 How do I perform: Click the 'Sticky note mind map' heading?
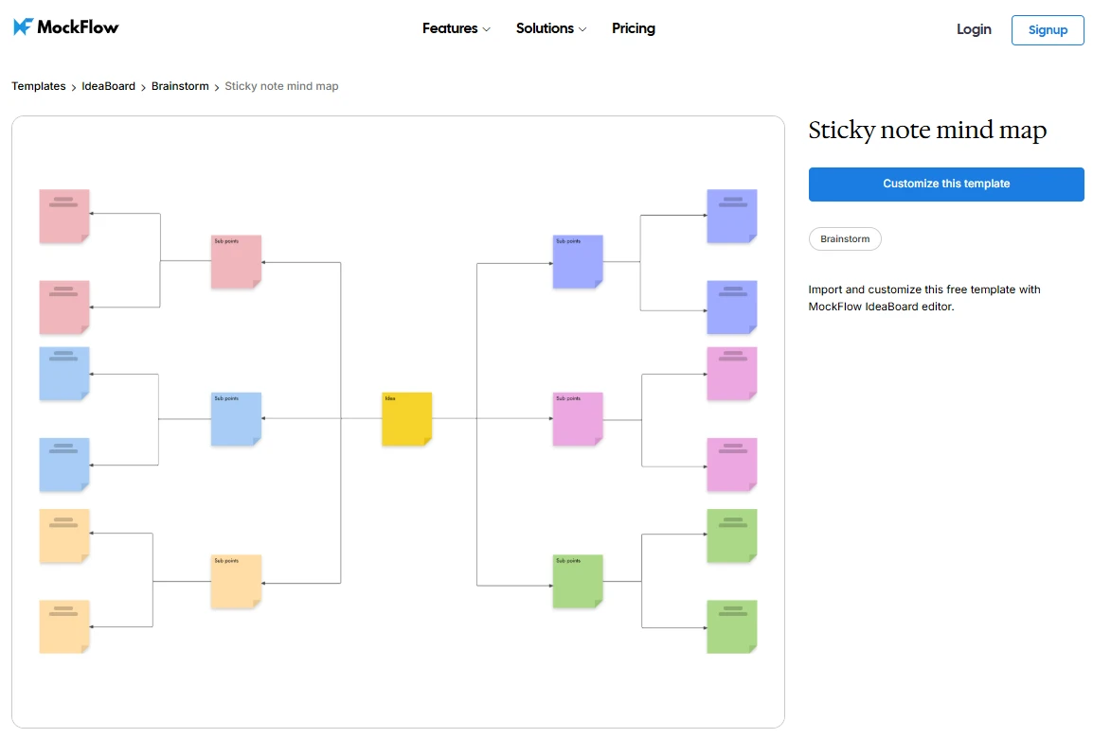(x=926, y=131)
